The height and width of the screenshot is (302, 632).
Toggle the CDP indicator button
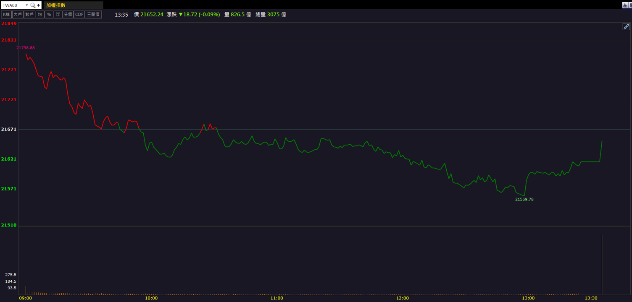pyautogui.click(x=79, y=14)
